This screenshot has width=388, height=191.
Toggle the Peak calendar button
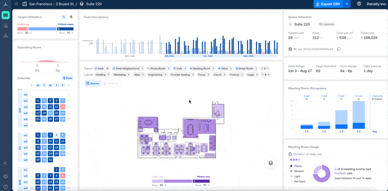tap(67, 78)
